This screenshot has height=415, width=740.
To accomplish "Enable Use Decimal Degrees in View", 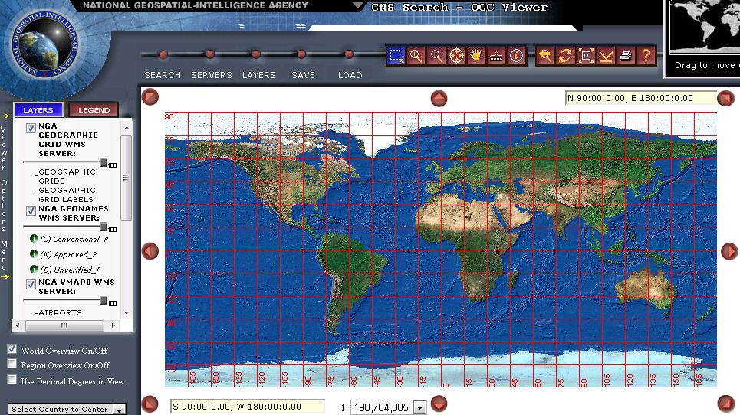I will (x=12, y=380).
